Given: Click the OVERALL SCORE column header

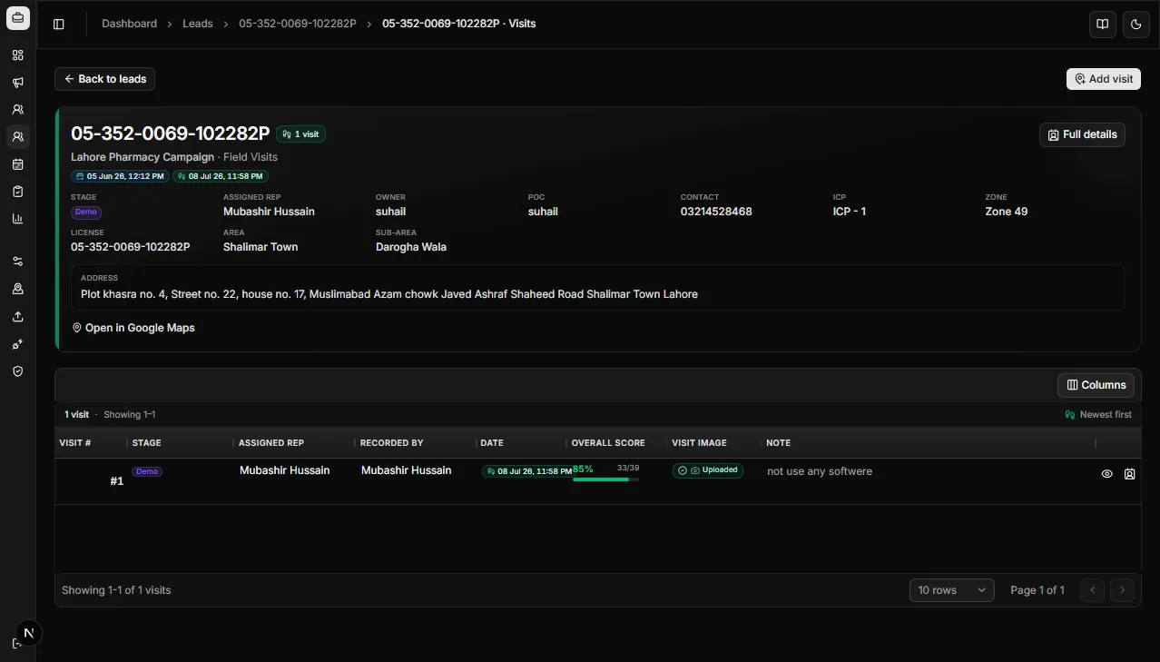Looking at the screenshot, I should click(x=608, y=443).
